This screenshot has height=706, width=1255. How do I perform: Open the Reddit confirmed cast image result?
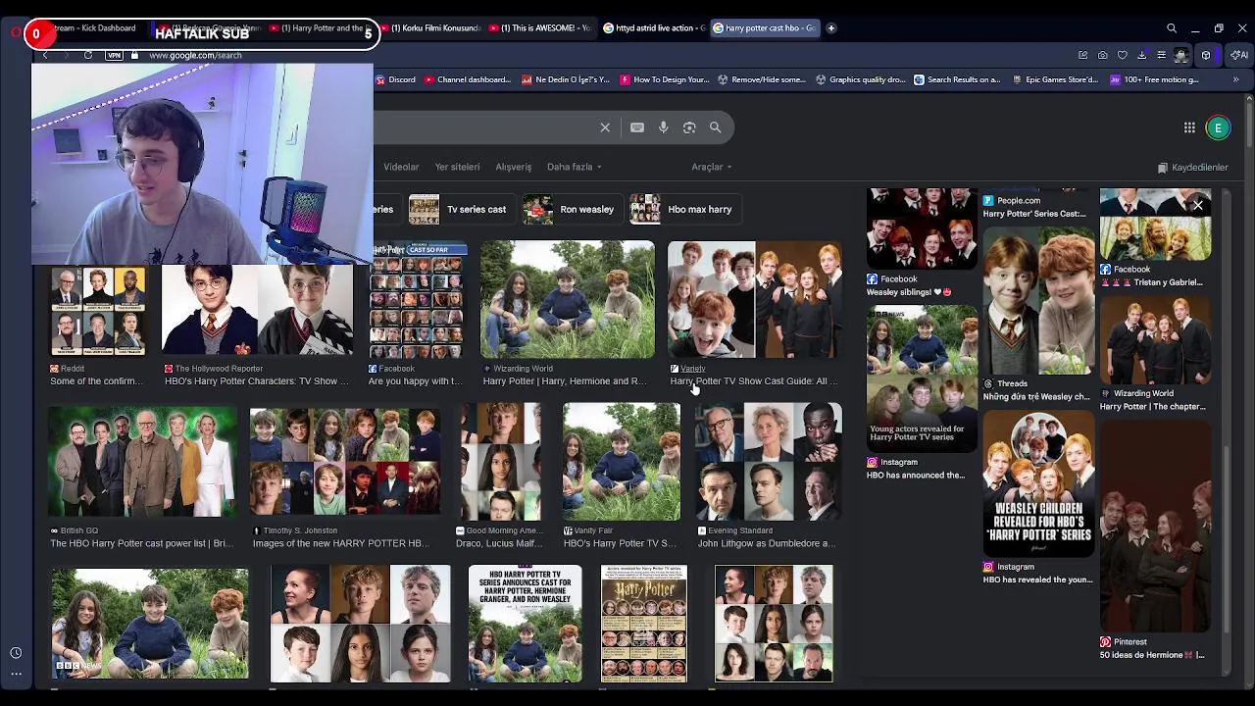(x=98, y=310)
